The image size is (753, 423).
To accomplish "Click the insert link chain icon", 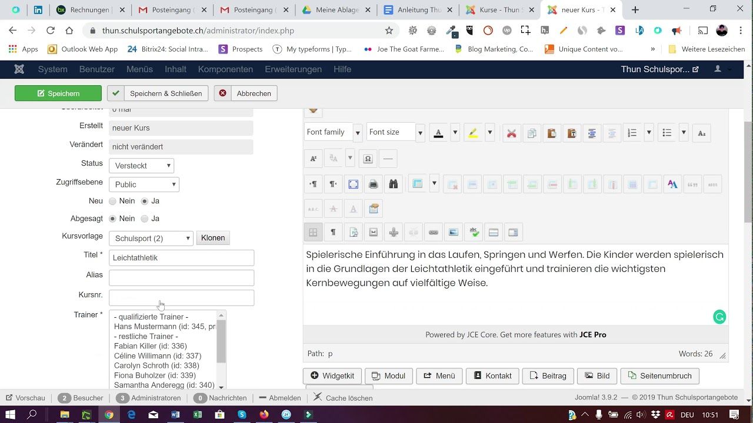I will (433, 233).
